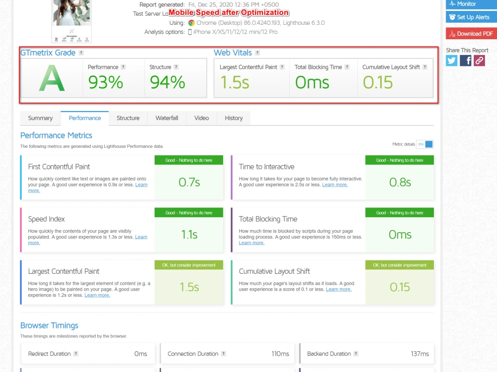Click the grade A letter
497x372 pixels.
[52, 78]
